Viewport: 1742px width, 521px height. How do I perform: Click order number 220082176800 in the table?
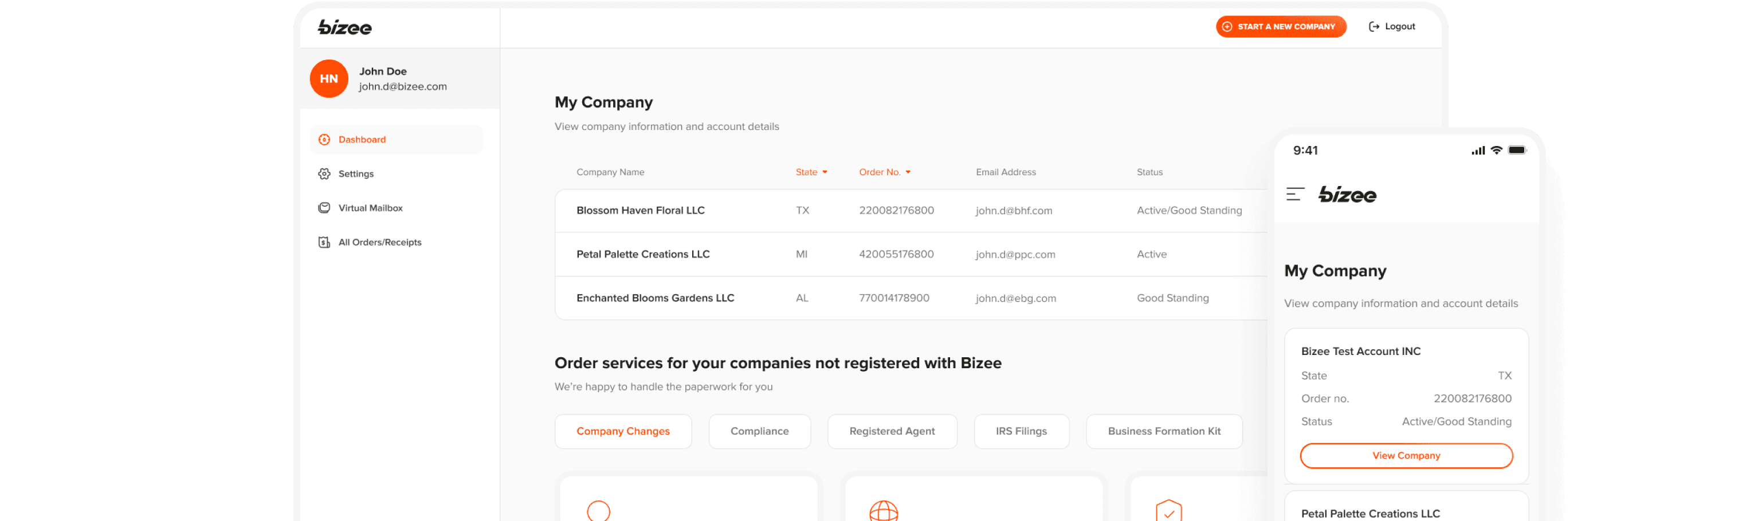[897, 211]
